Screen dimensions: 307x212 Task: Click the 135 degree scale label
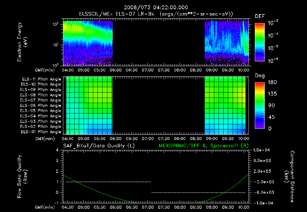point(272,94)
